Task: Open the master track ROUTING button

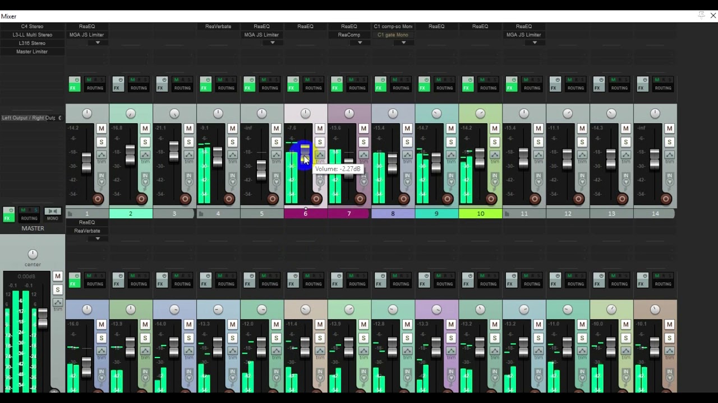Action: (x=29, y=218)
